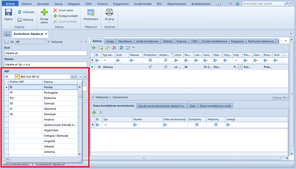Click filter icon on Aktyw... column header
Image resolution: width=296 pixels, height=169 pixels.
(x=172, y=54)
